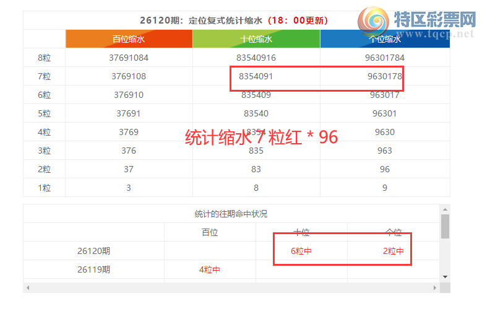The image size is (482, 324).
Task: Click the horizontal scrollbar left arrow
Action: point(28,287)
